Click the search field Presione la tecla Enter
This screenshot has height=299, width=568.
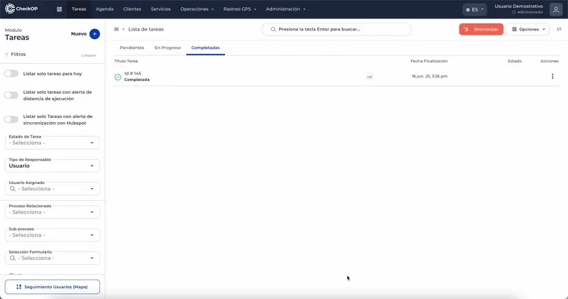337,29
